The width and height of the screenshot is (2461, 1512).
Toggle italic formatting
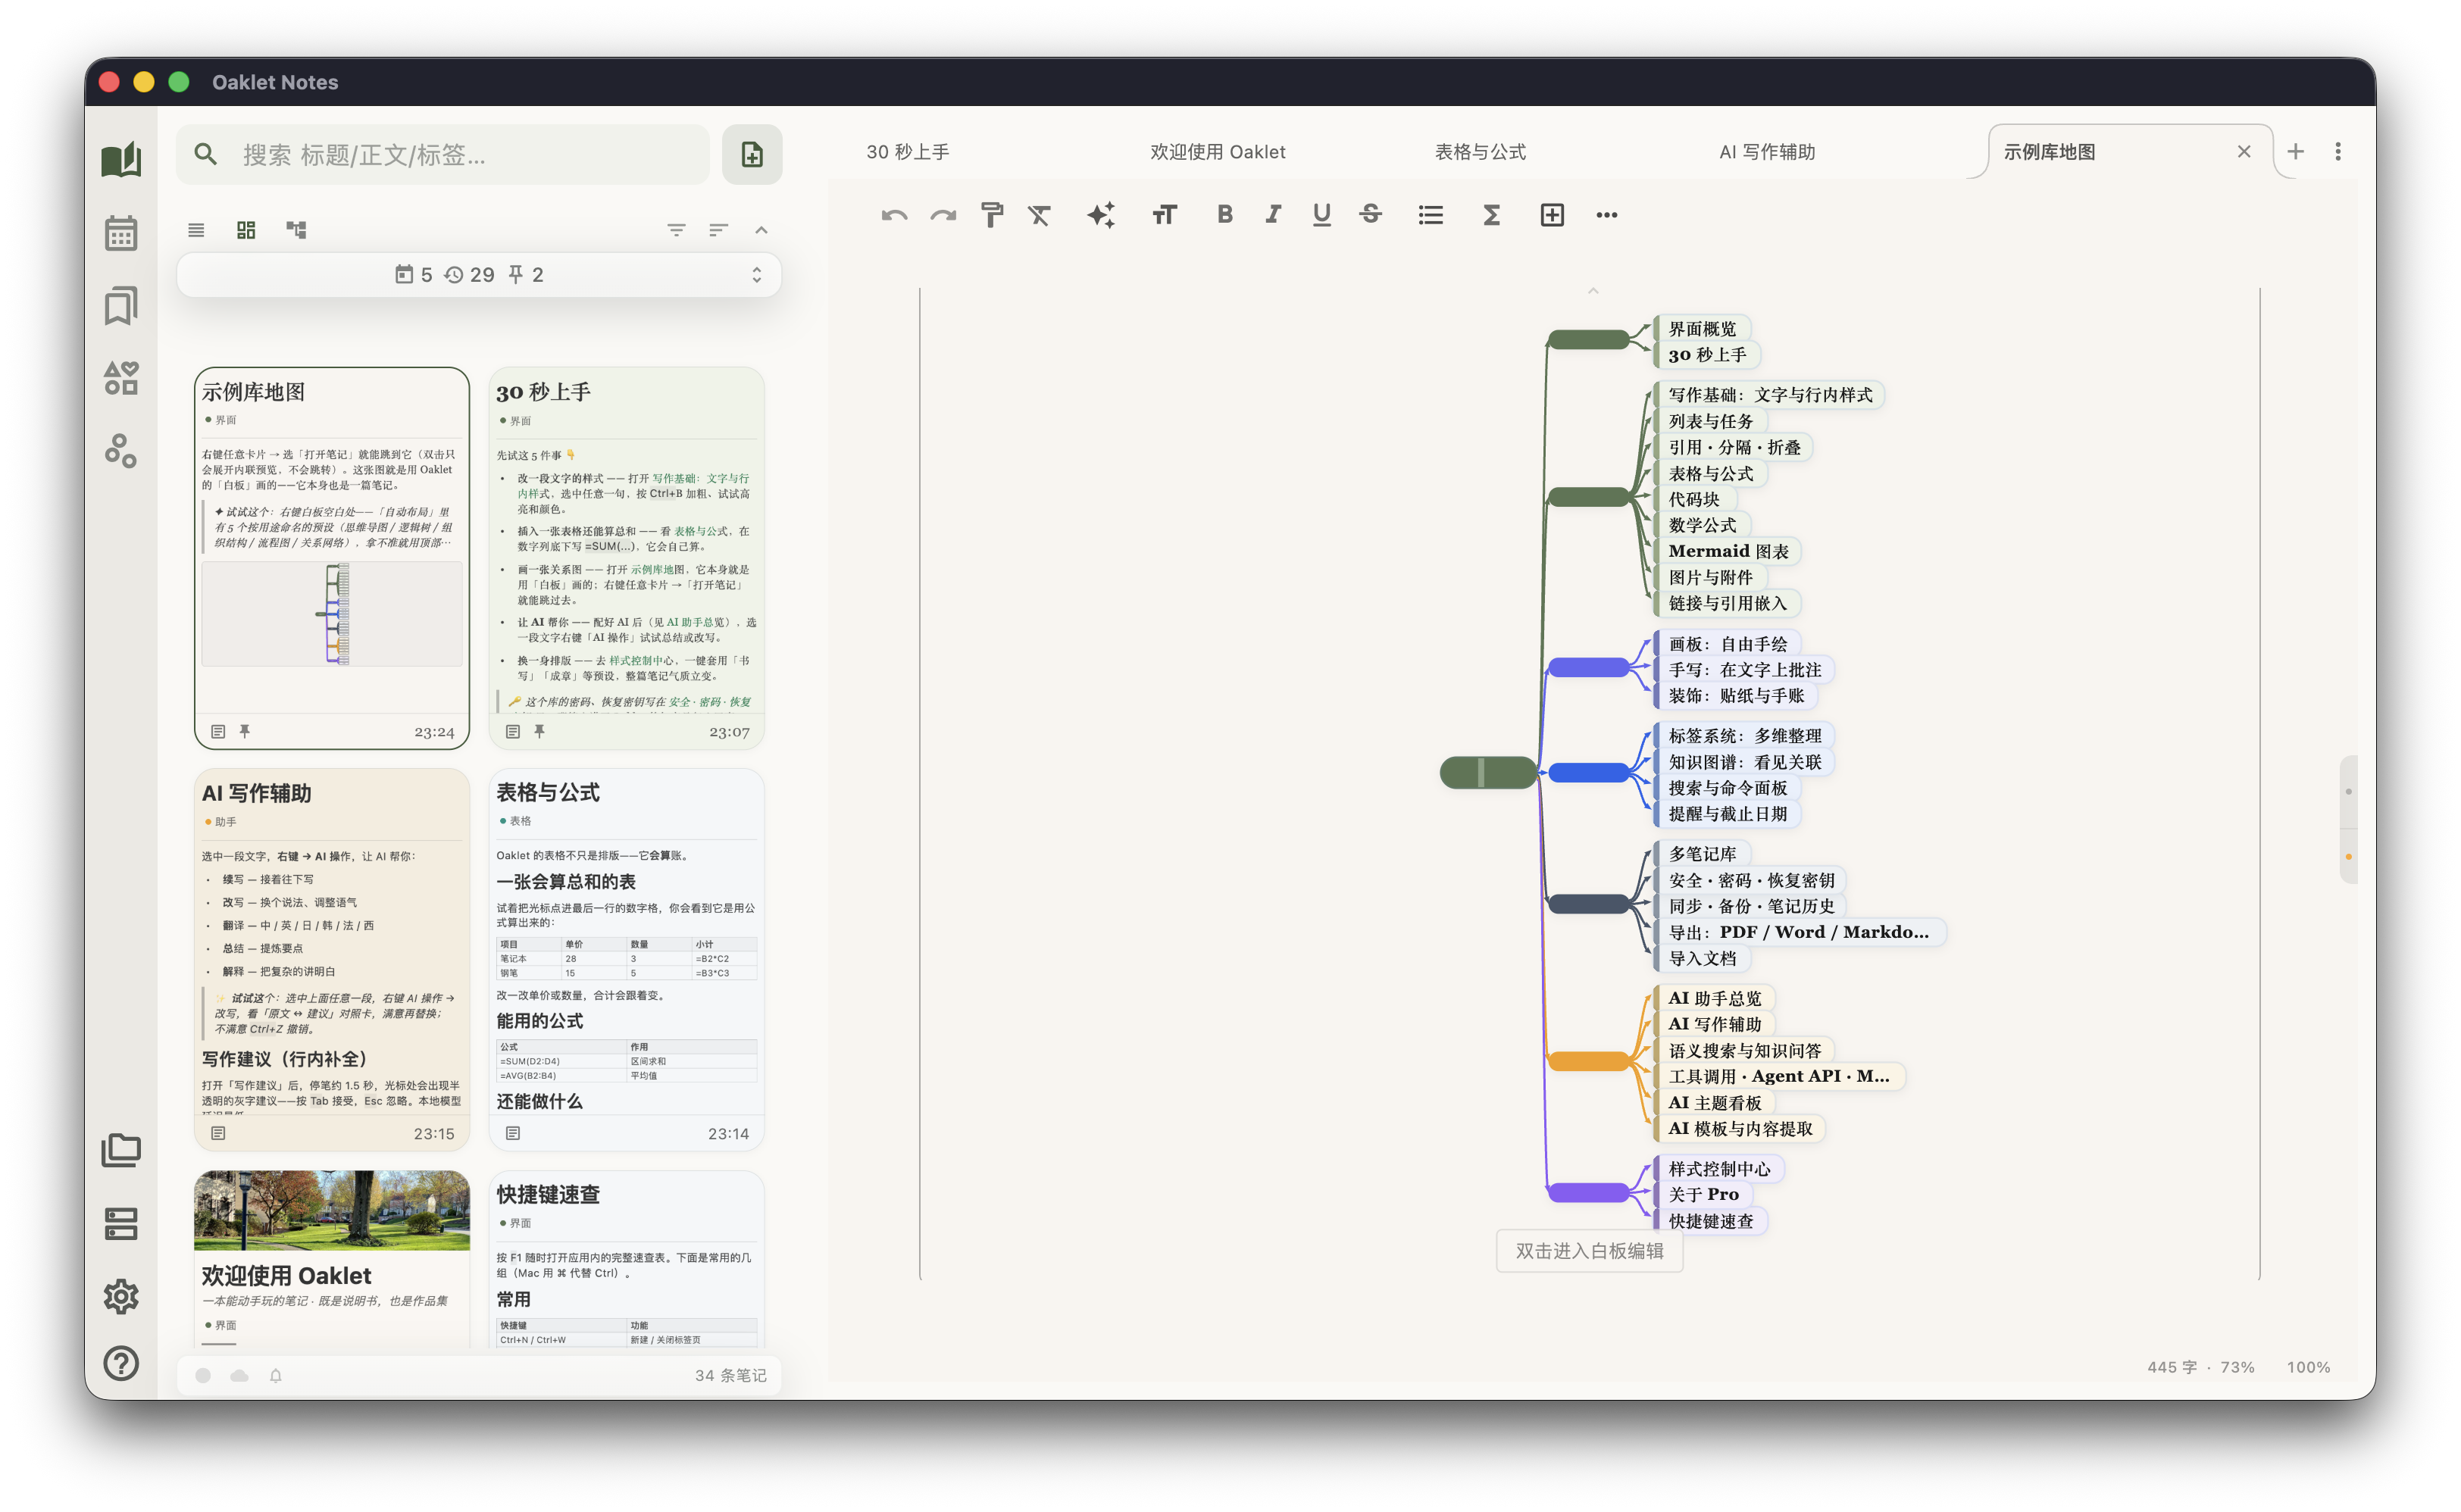pyautogui.click(x=1273, y=214)
